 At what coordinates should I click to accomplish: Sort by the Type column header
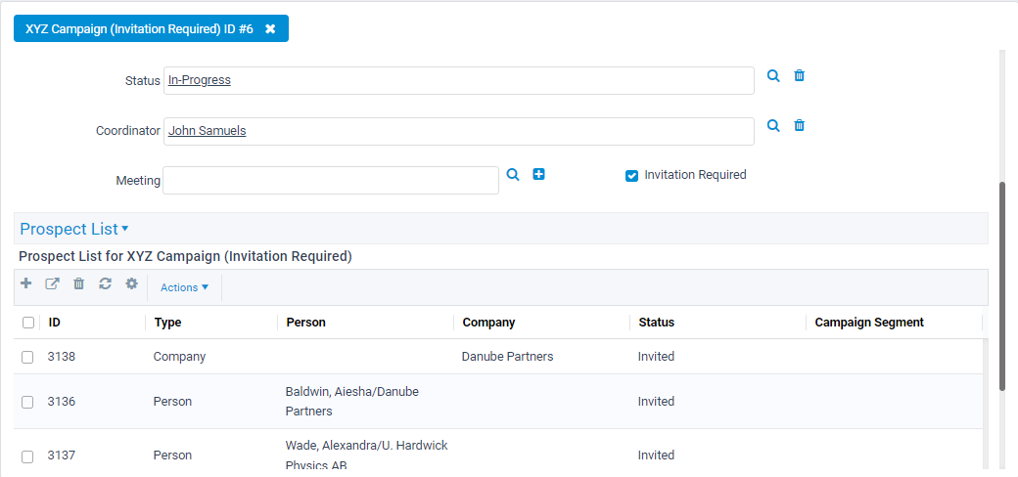point(167,323)
